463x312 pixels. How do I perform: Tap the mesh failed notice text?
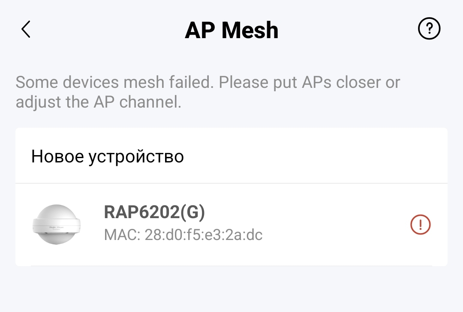[x=207, y=92]
